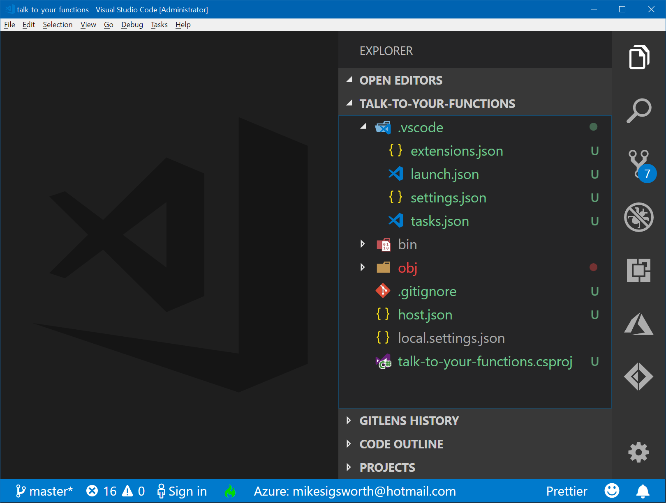Open the Extensions view in activity bar
Screen dimensions: 666x503
point(639,270)
